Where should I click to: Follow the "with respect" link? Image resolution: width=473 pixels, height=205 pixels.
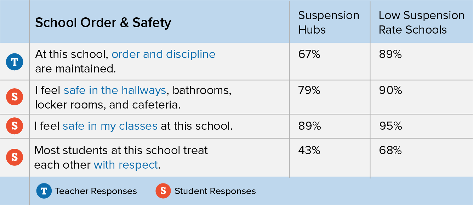pyautogui.click(x=126, y=165)
